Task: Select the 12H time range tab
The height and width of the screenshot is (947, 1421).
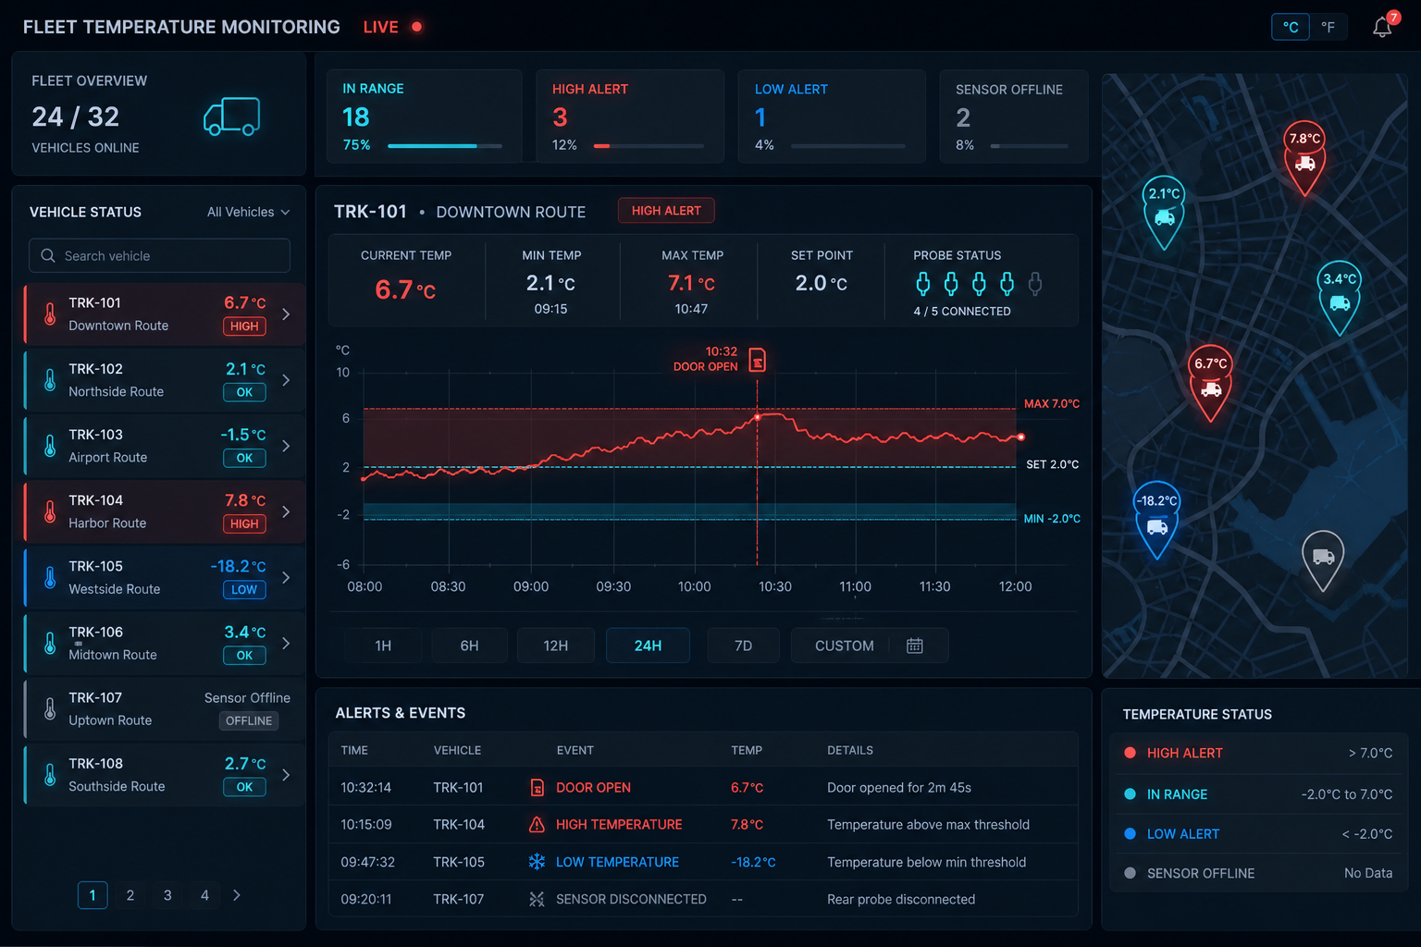Action: pos(555,646)
